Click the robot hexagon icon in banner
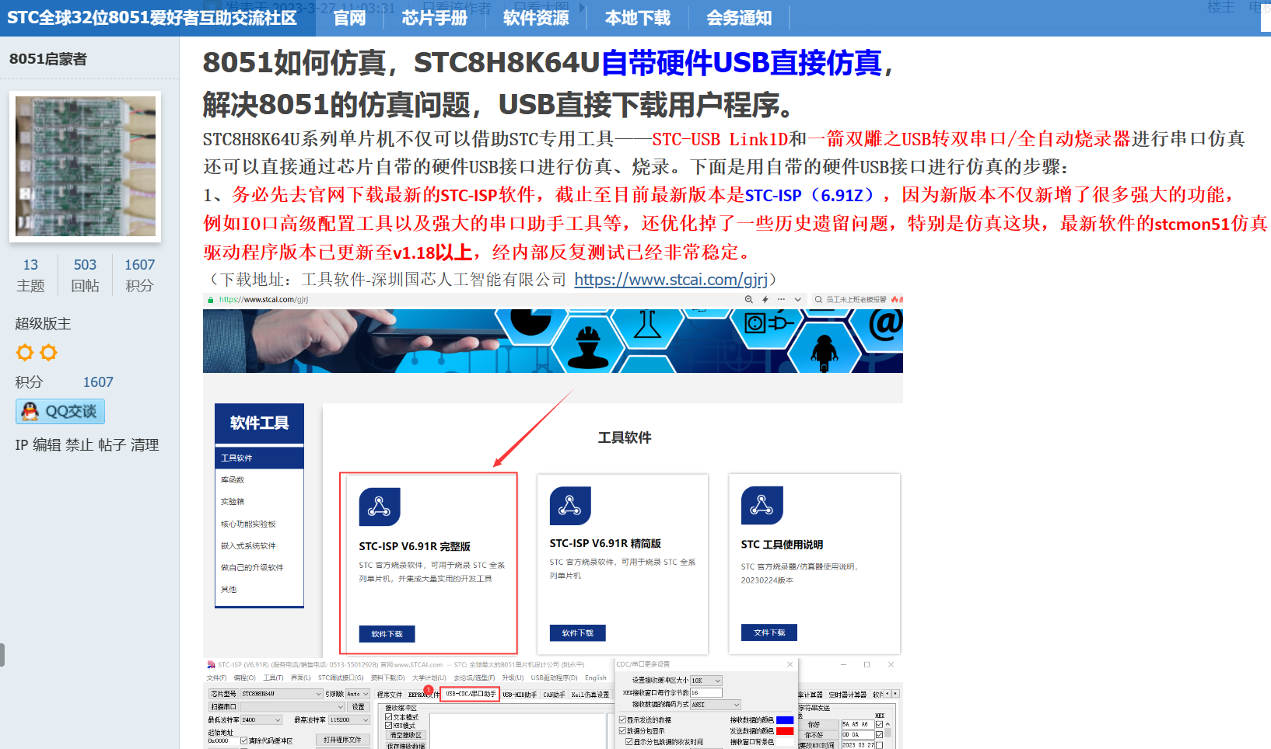 pyautogui.click(x=825, y=348)
